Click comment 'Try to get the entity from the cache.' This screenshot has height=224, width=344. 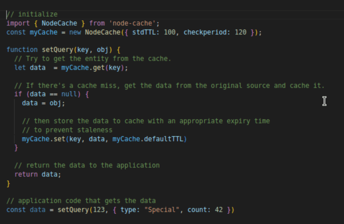pyautogui.click(x=93, y=59)
